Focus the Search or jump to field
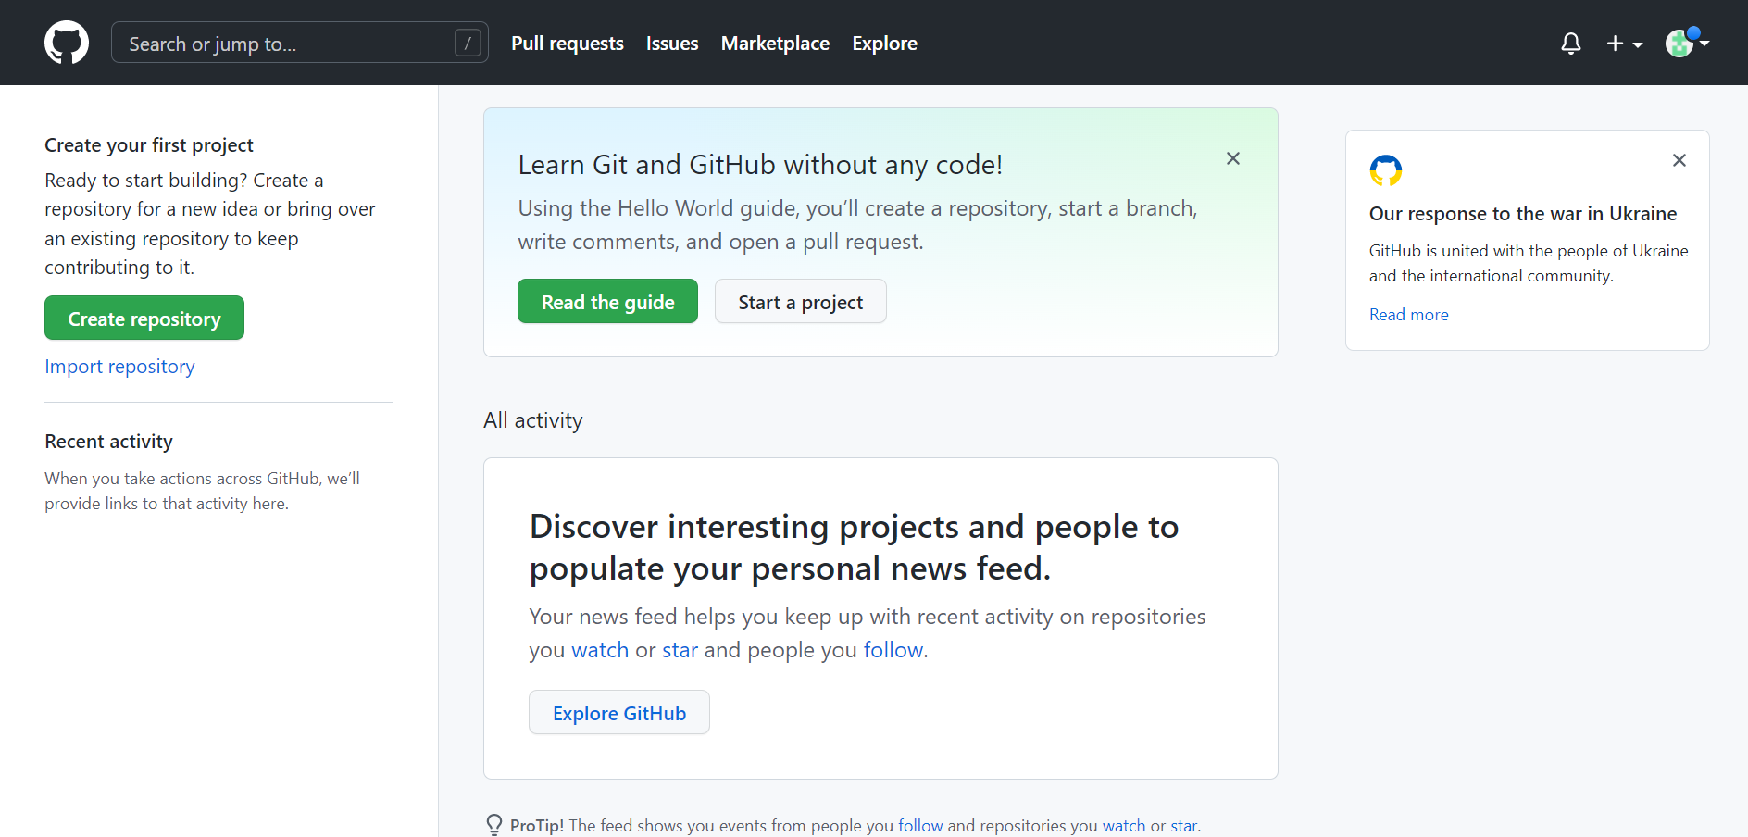This screenshot has width=1748, height=837. click(x=300, y=43)
